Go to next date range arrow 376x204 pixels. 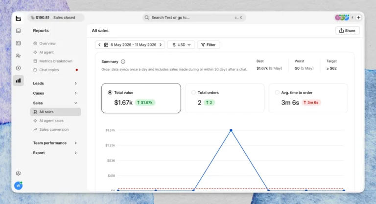tap(161, 45)
